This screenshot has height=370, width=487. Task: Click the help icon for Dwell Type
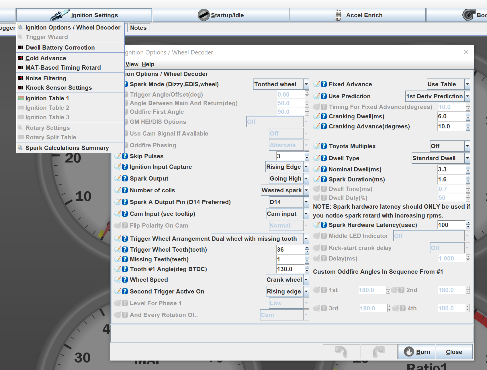(324, 158)
